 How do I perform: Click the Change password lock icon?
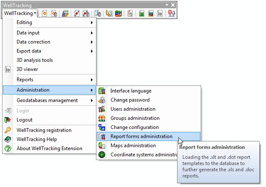point(102,100)
